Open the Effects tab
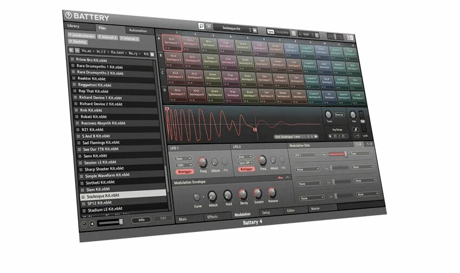This screenshot has width=460, height=273. pyautogui.click(x=217, y=217)
